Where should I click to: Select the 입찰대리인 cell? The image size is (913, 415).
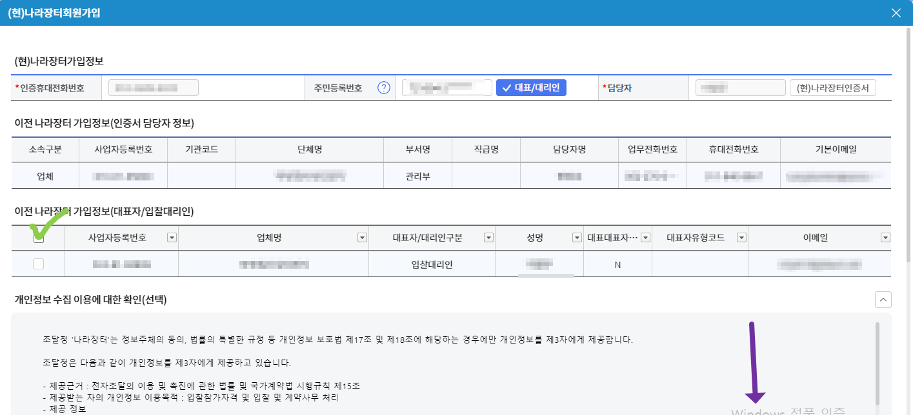point(432,264)
